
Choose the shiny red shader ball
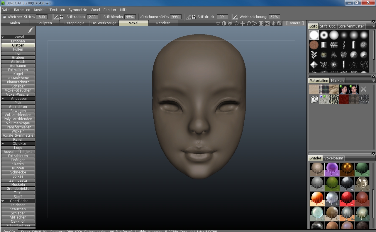pos(347,199)
